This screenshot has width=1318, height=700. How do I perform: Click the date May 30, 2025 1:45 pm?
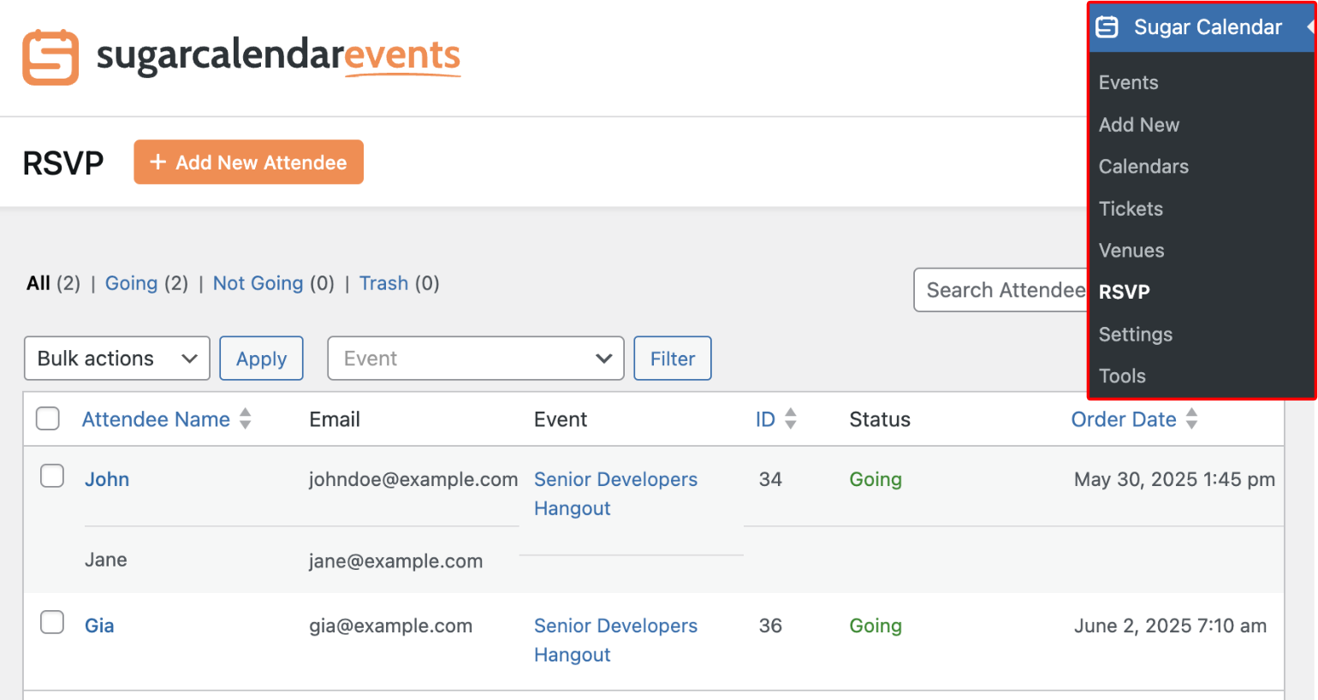pos(1174,479)
